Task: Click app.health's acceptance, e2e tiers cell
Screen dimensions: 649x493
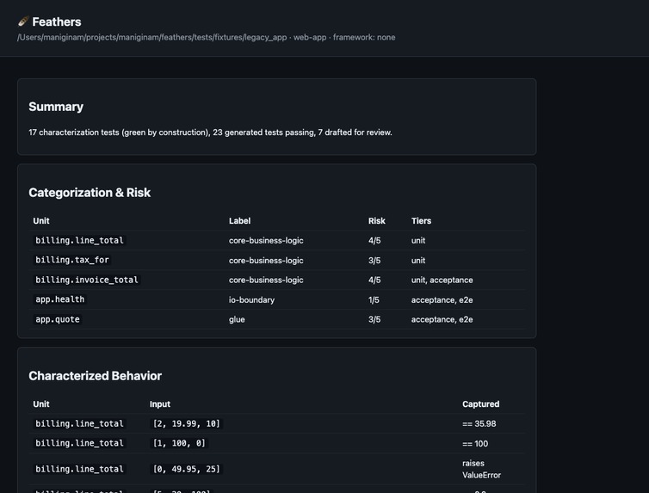Action: [442, 300]
